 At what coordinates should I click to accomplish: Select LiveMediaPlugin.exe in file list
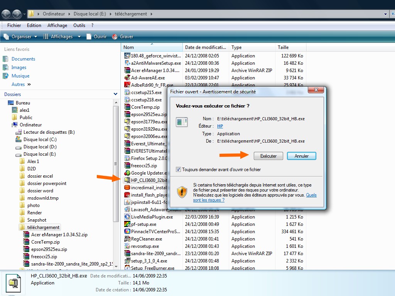pyautogui.click(x=152, y=217)
